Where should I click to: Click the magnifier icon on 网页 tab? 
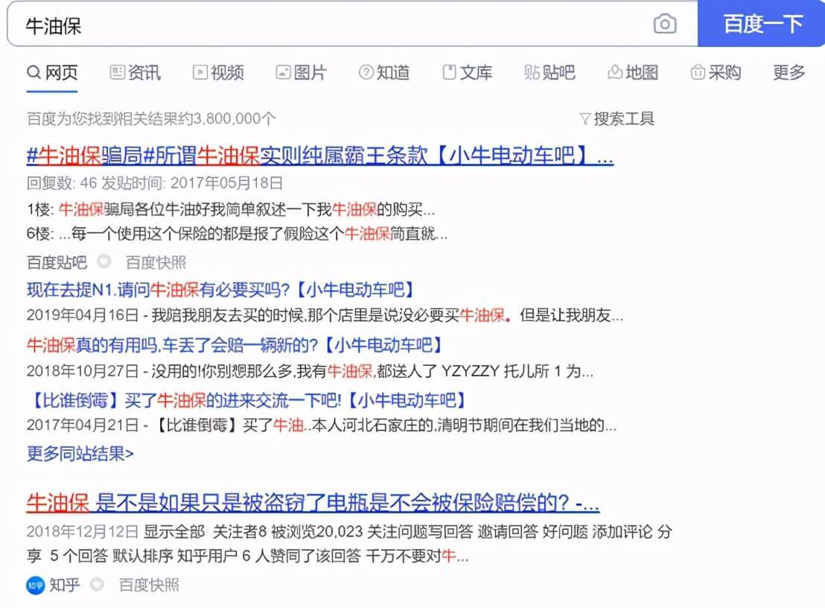34,72
